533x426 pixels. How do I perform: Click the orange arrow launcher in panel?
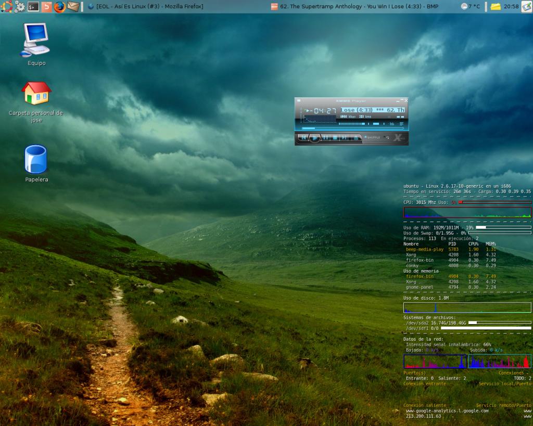[x=46, y=6]
